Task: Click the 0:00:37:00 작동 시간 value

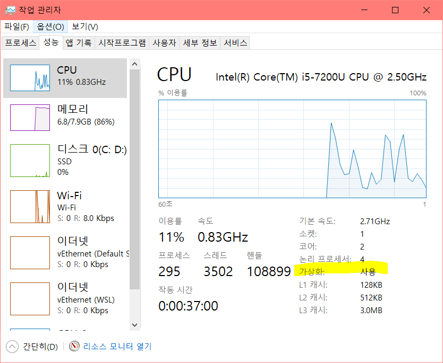Action: point(188,306)
